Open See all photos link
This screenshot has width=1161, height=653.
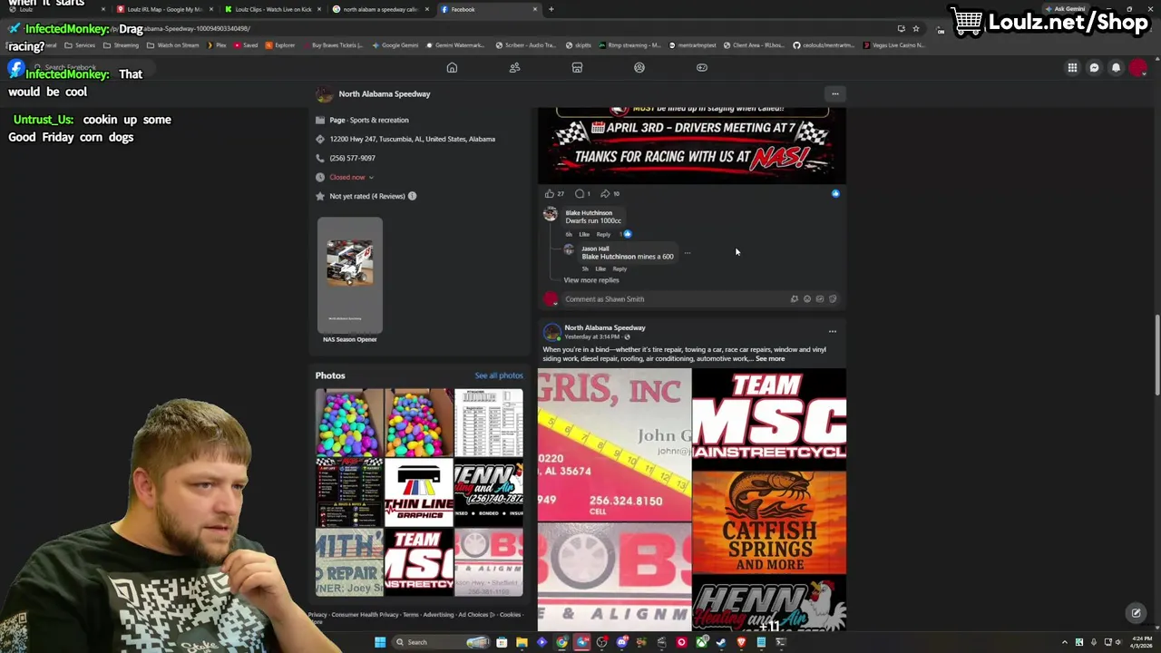[499, 375]
